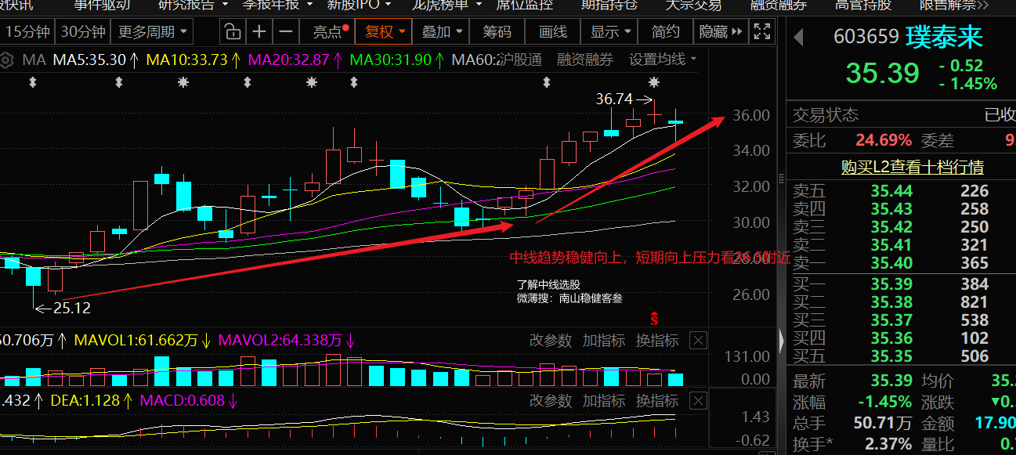Viewport: 1016px width, 455px height.
Task: Open 叠加 overlay dropdown
Action: click(x=442, y=32)
